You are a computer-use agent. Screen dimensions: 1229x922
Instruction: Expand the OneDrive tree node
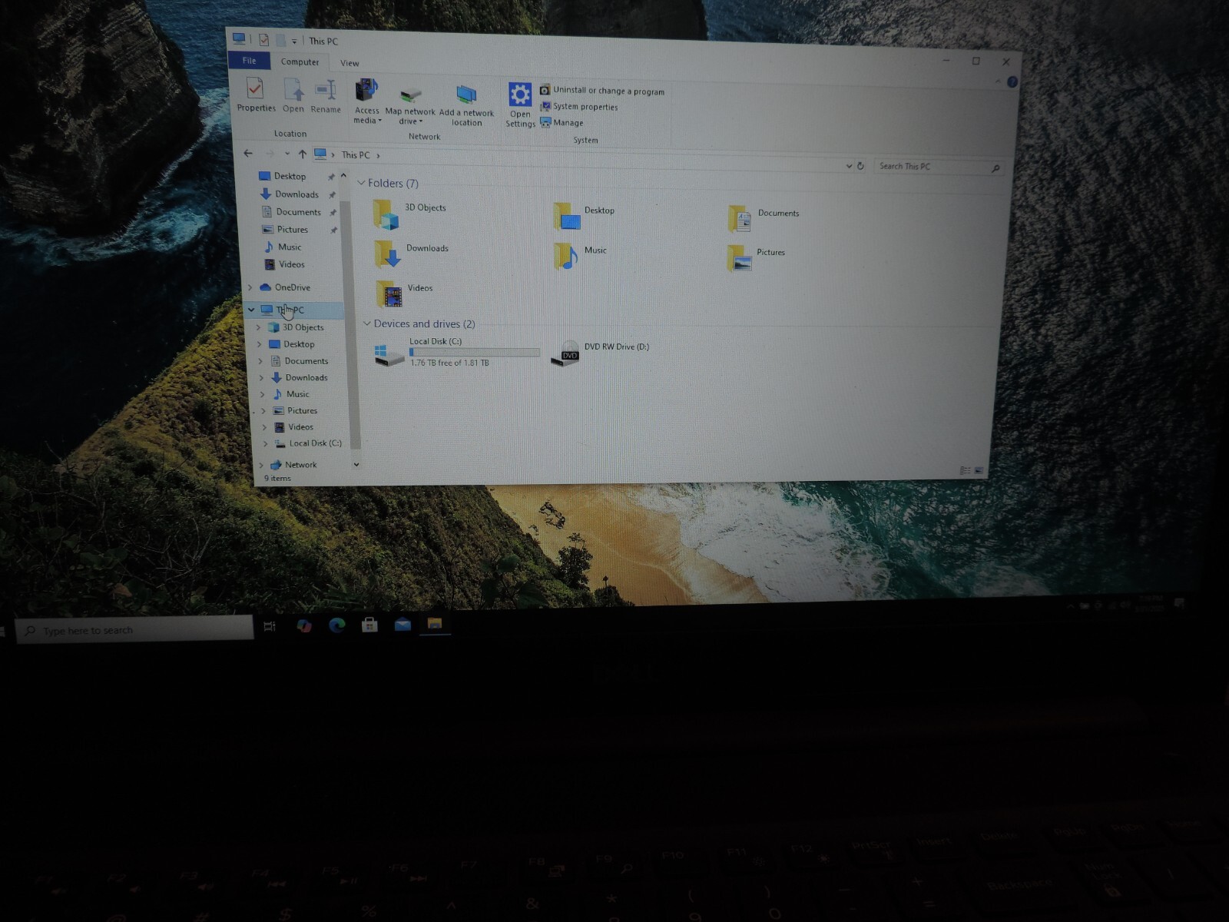pos(250,287)
